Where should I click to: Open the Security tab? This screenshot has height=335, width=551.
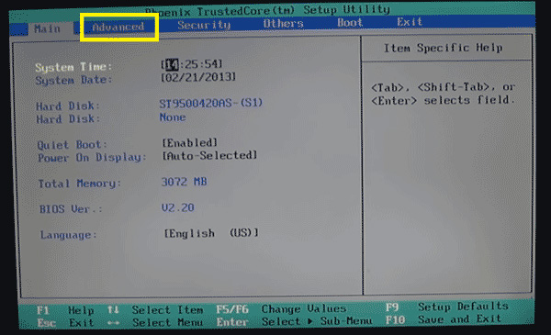[x=204, y=25]
